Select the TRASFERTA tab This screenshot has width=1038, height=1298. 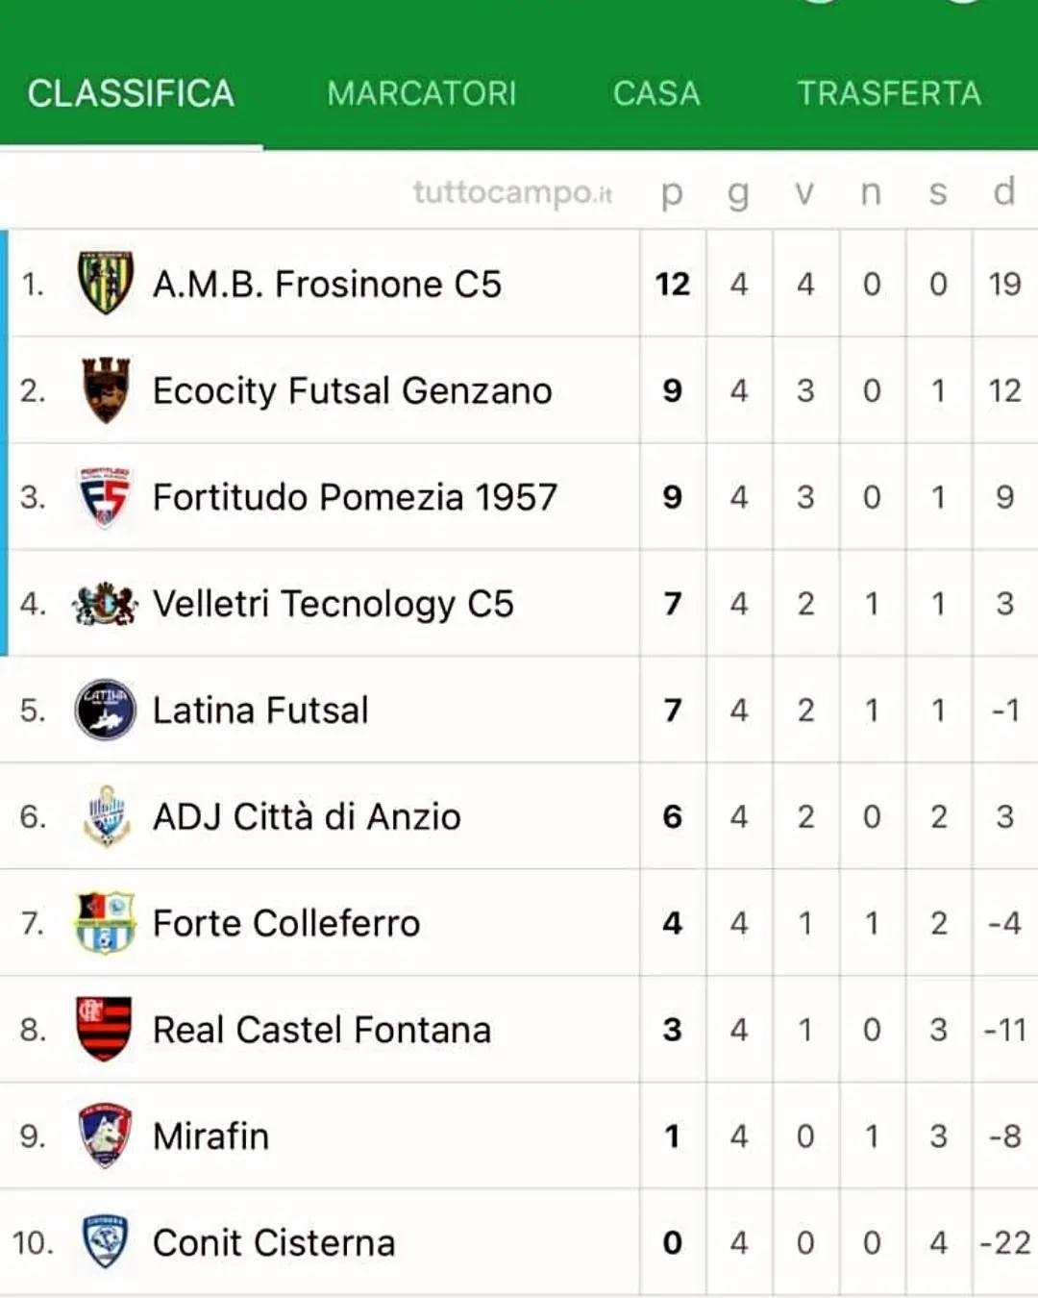tap(889, 93)
